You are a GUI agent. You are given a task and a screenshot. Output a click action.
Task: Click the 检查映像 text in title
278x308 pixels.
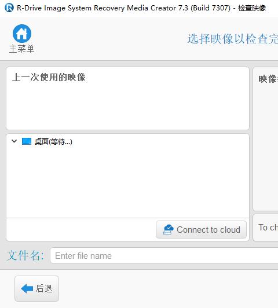(x=252, y=8)
